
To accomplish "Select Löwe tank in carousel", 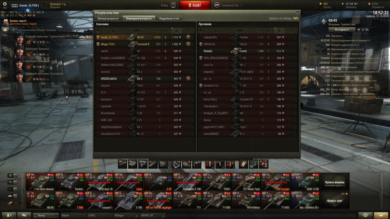I will (129, 182).
